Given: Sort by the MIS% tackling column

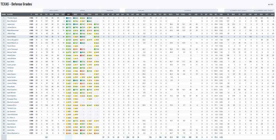Looking at the screenshot, I should pyautogui.click(x=144, y=14).
